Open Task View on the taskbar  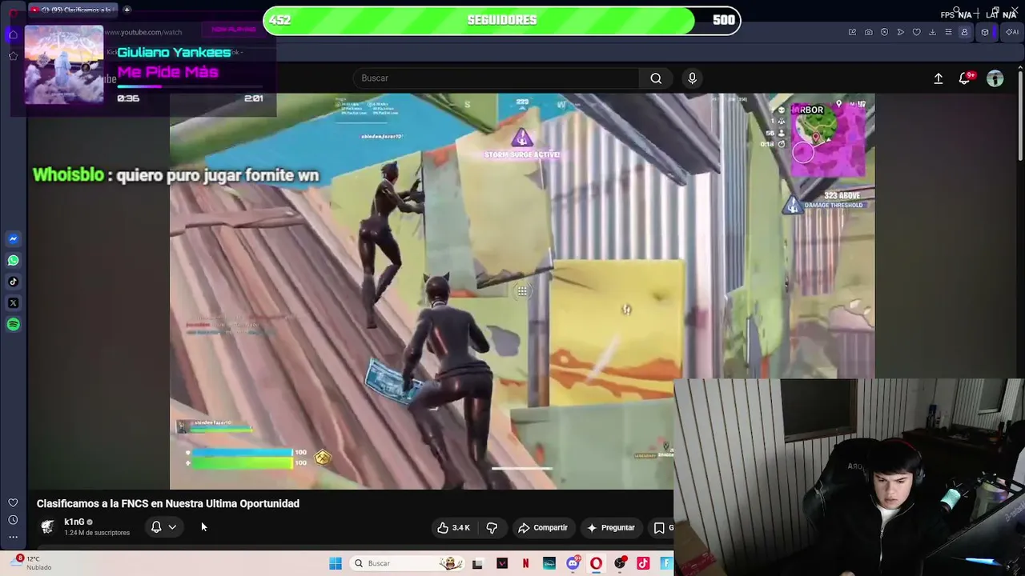(x=477, y=563)
